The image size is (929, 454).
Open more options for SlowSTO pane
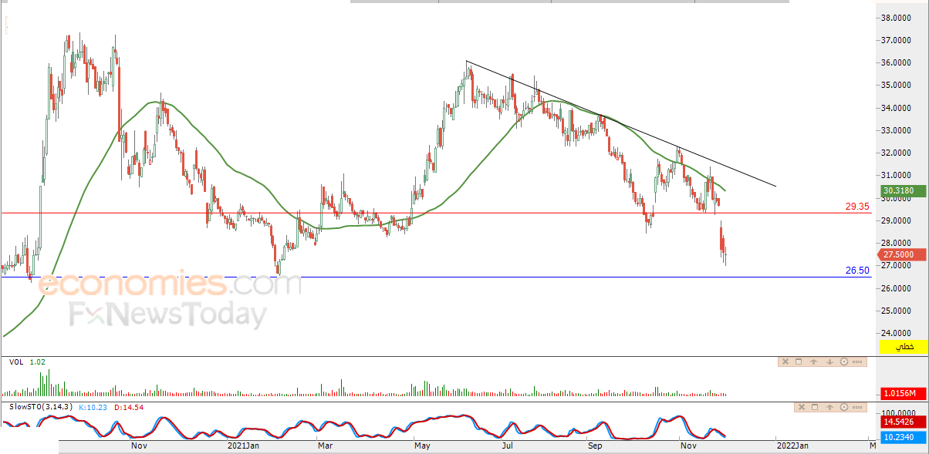click(858, 406)
